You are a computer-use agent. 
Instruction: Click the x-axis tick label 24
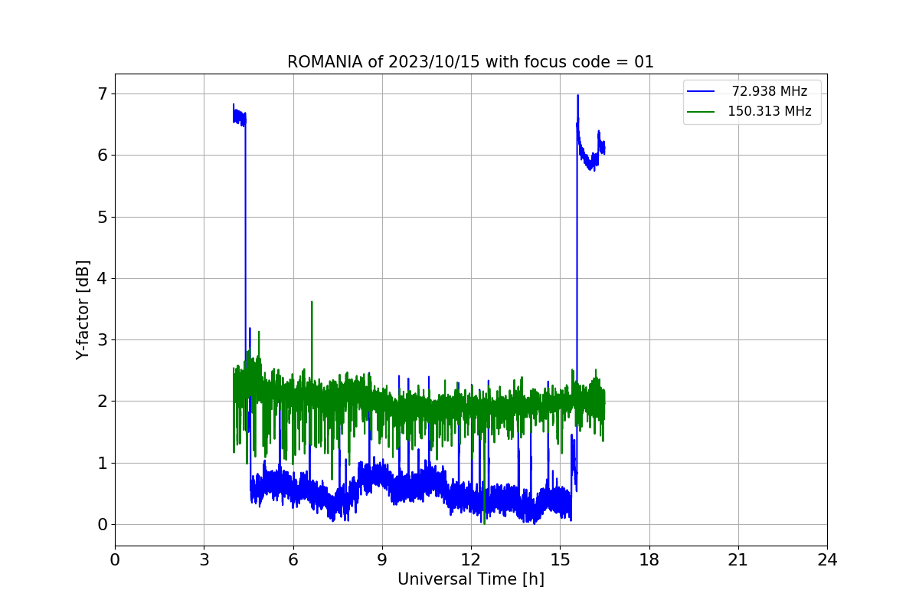pos(827,560)
